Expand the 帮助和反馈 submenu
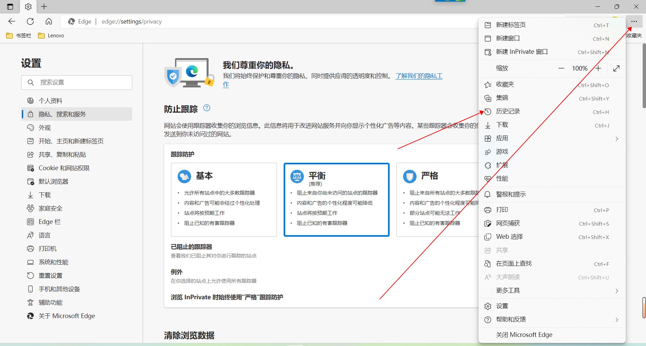Image resolution: width=646 pixels, height=346 pixels. click(x=552, y=319)
